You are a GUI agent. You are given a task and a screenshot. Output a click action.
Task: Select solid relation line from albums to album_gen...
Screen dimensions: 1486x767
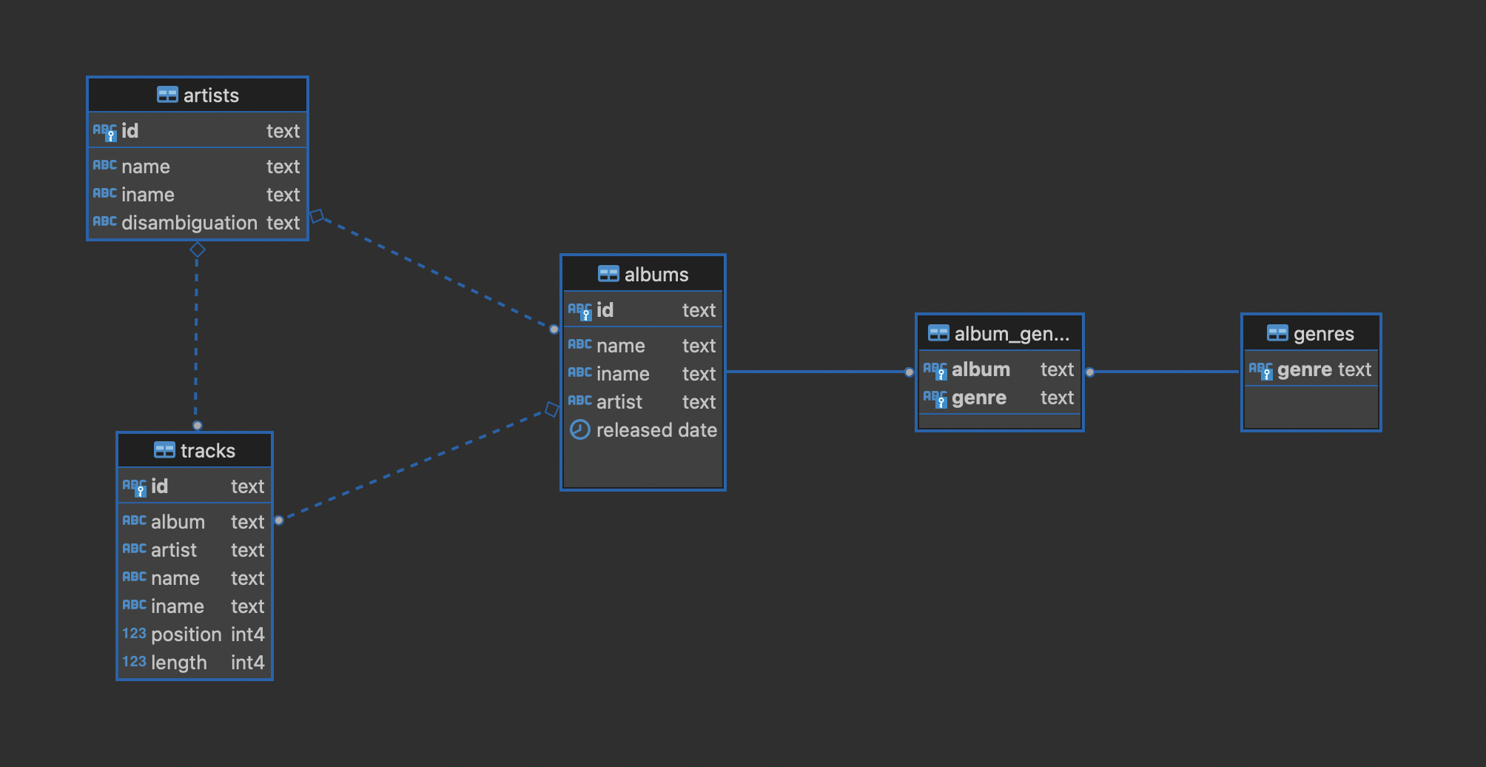[818, 372]
